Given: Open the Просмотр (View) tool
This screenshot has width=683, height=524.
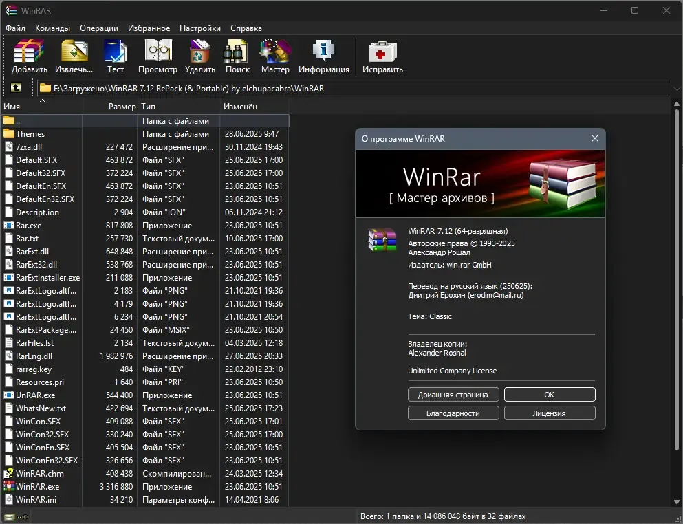Looking at the screenshot, I should point(158,56).
